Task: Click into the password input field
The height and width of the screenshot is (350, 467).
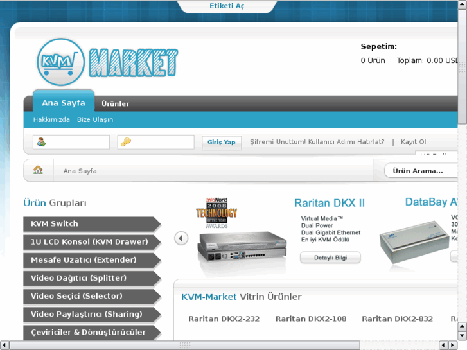Action: pyautogui.click(x=155, y=142)
